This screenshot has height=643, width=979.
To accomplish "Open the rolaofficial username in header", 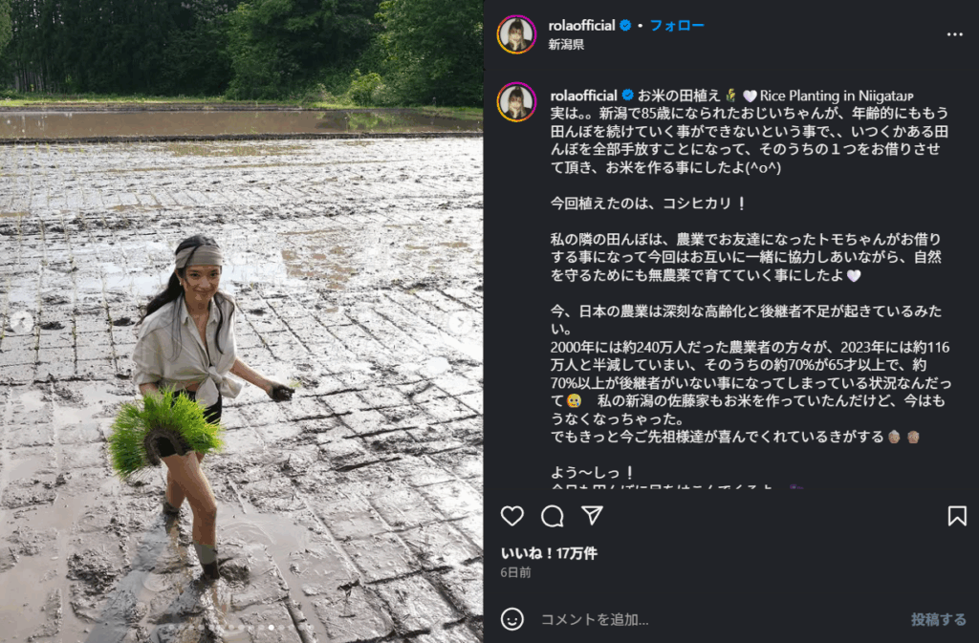I will coord(581,26).
